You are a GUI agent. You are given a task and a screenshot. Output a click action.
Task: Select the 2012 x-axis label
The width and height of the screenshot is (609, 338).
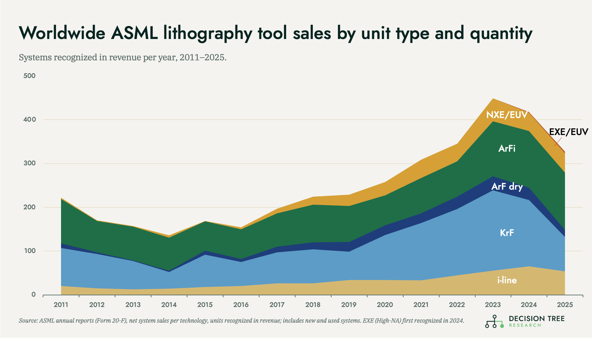[97, 305]
